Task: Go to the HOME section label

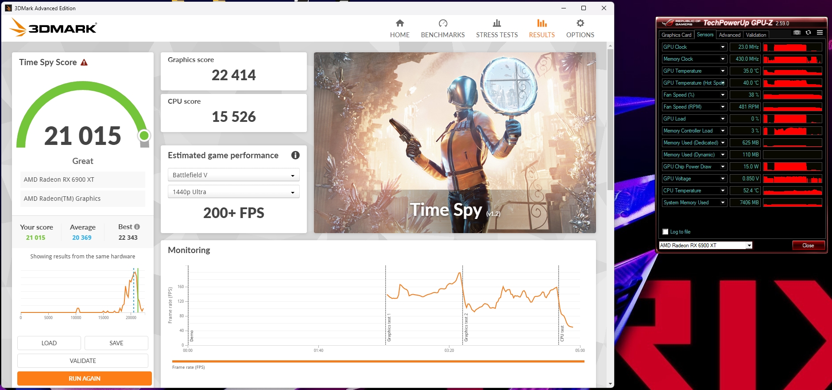Action: 400,35
